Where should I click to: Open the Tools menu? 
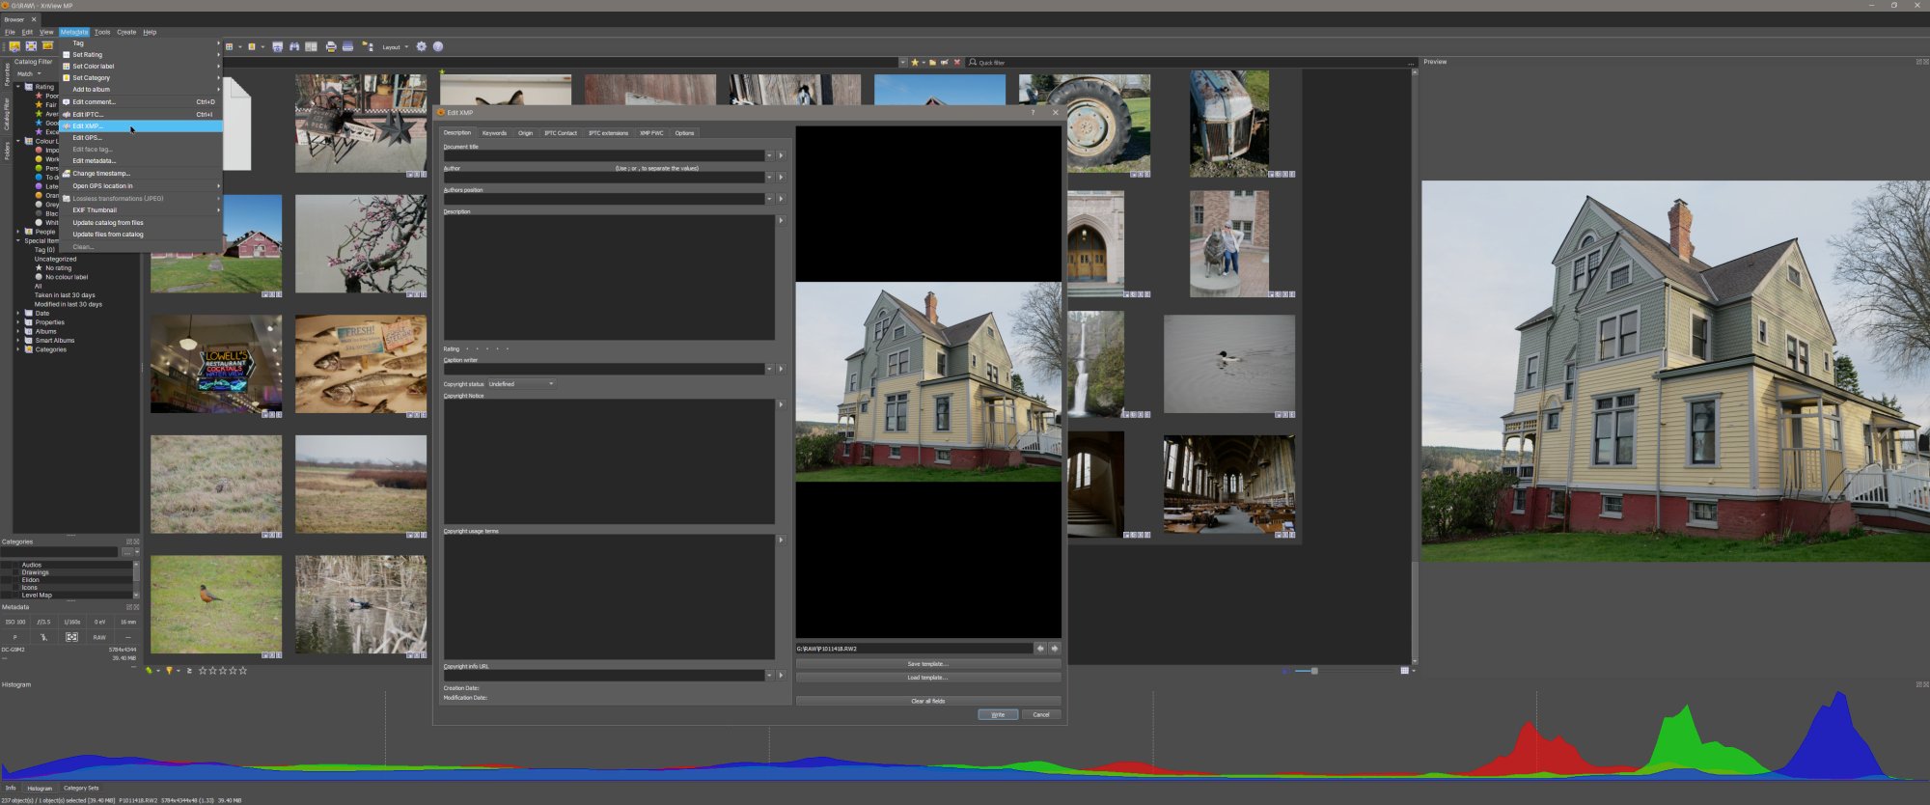click(x=102, y=32)
